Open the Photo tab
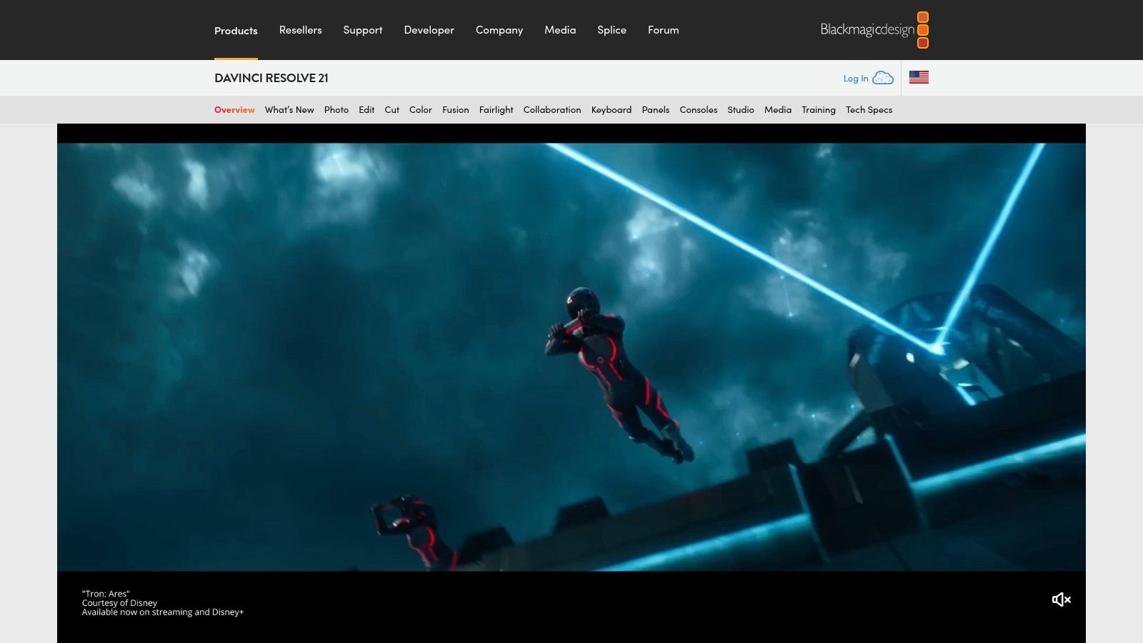The height and width of the screenshot is (643, 1143). 336,110
